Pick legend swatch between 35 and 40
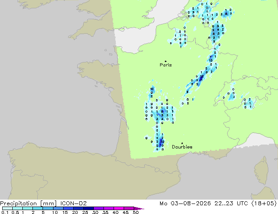Viewport: 278px width, 214px height. coord(108,208)
